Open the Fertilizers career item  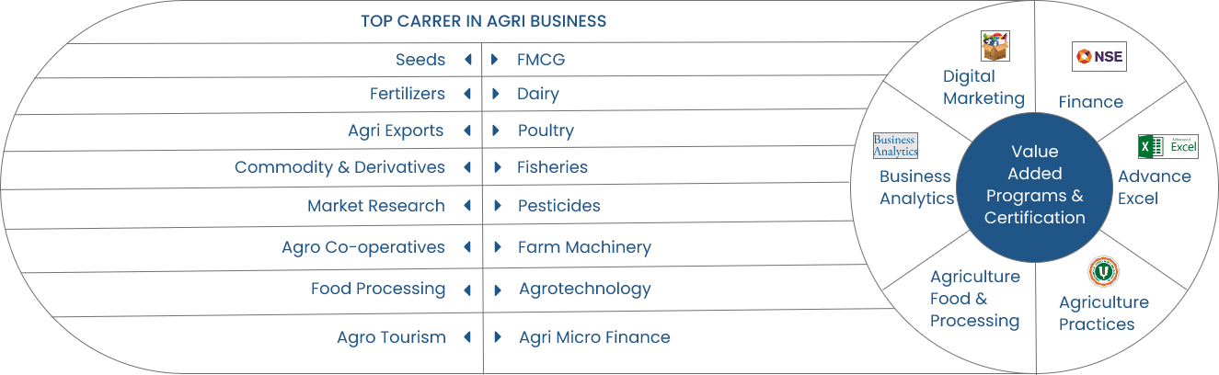408,94
